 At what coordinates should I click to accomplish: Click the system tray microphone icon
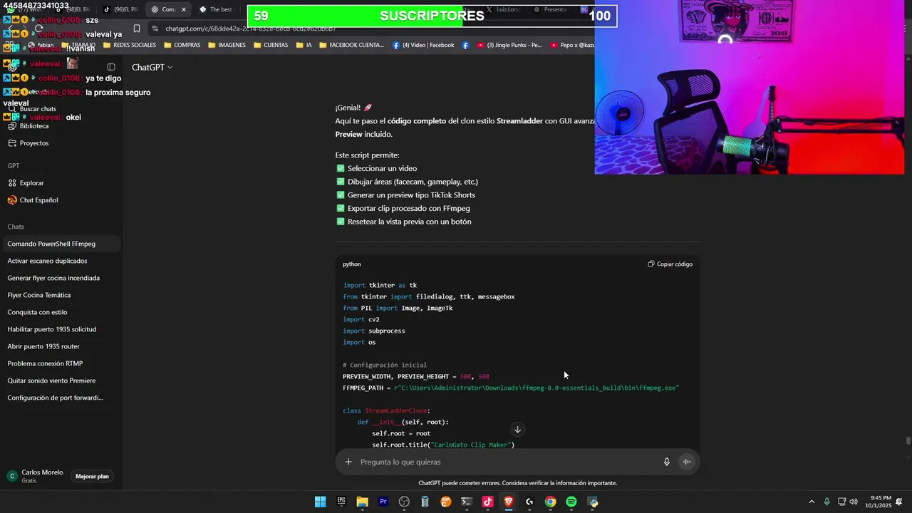coord(826,502)
